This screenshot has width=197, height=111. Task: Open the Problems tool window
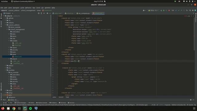pos(53,103)
